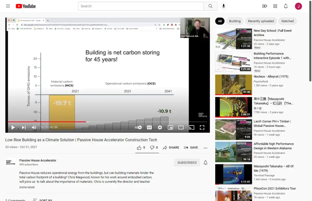Click the SUBSCRIBED button
Viewport: 312px width, 201px height.
(187, 163)
